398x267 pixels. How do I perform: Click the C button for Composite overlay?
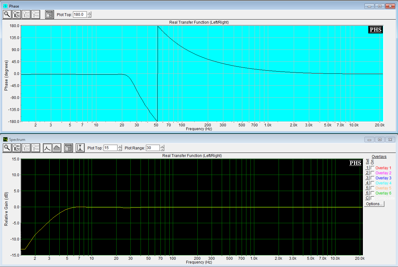click(367, 198)
